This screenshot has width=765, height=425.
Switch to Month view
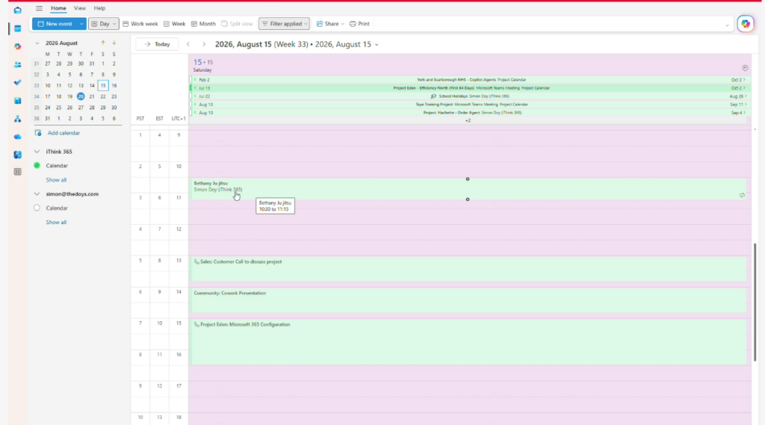point(203,23)
